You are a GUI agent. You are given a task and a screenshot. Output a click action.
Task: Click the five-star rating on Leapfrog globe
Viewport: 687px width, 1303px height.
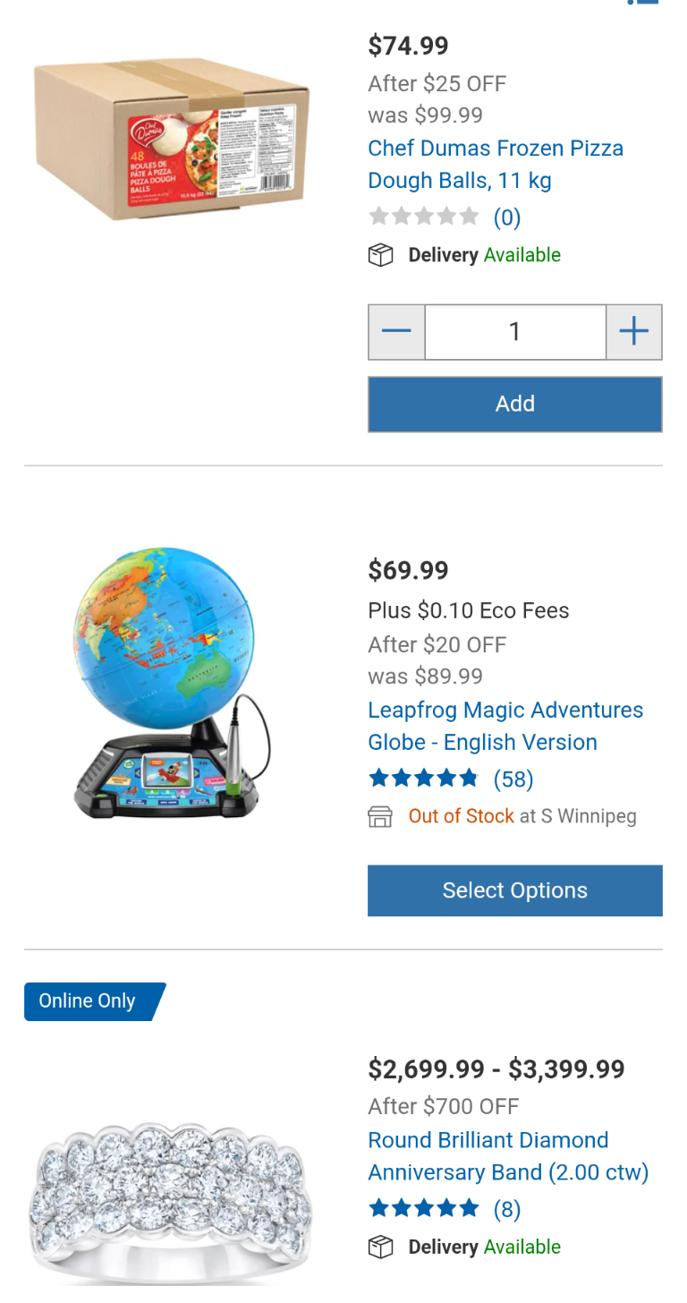(424, 779)
